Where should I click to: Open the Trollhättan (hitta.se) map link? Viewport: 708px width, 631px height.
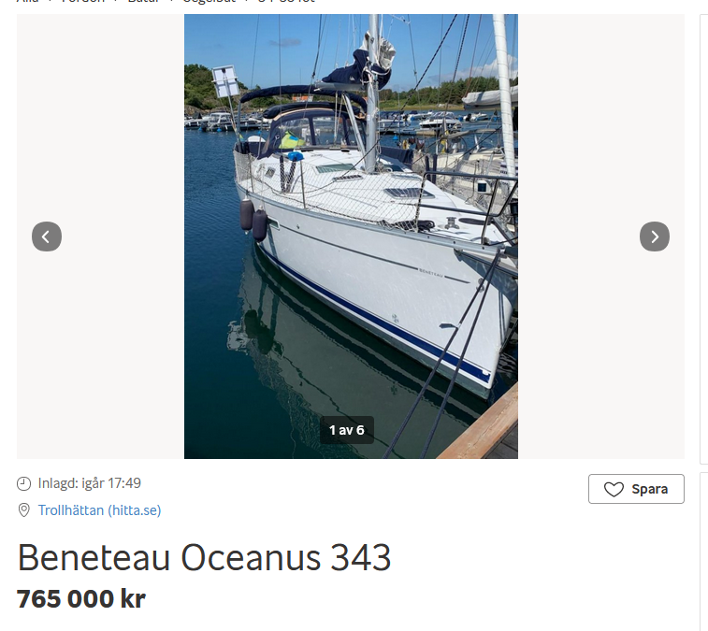(99, 510)
